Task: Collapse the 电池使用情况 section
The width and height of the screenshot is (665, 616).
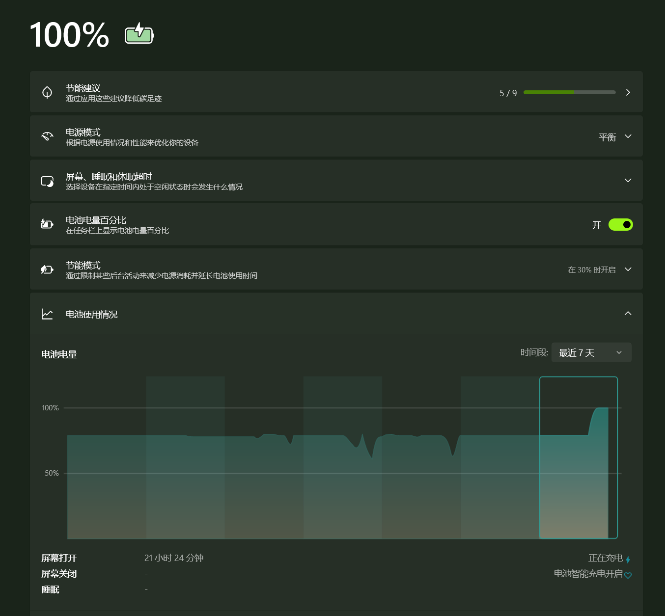Action: 628,314
